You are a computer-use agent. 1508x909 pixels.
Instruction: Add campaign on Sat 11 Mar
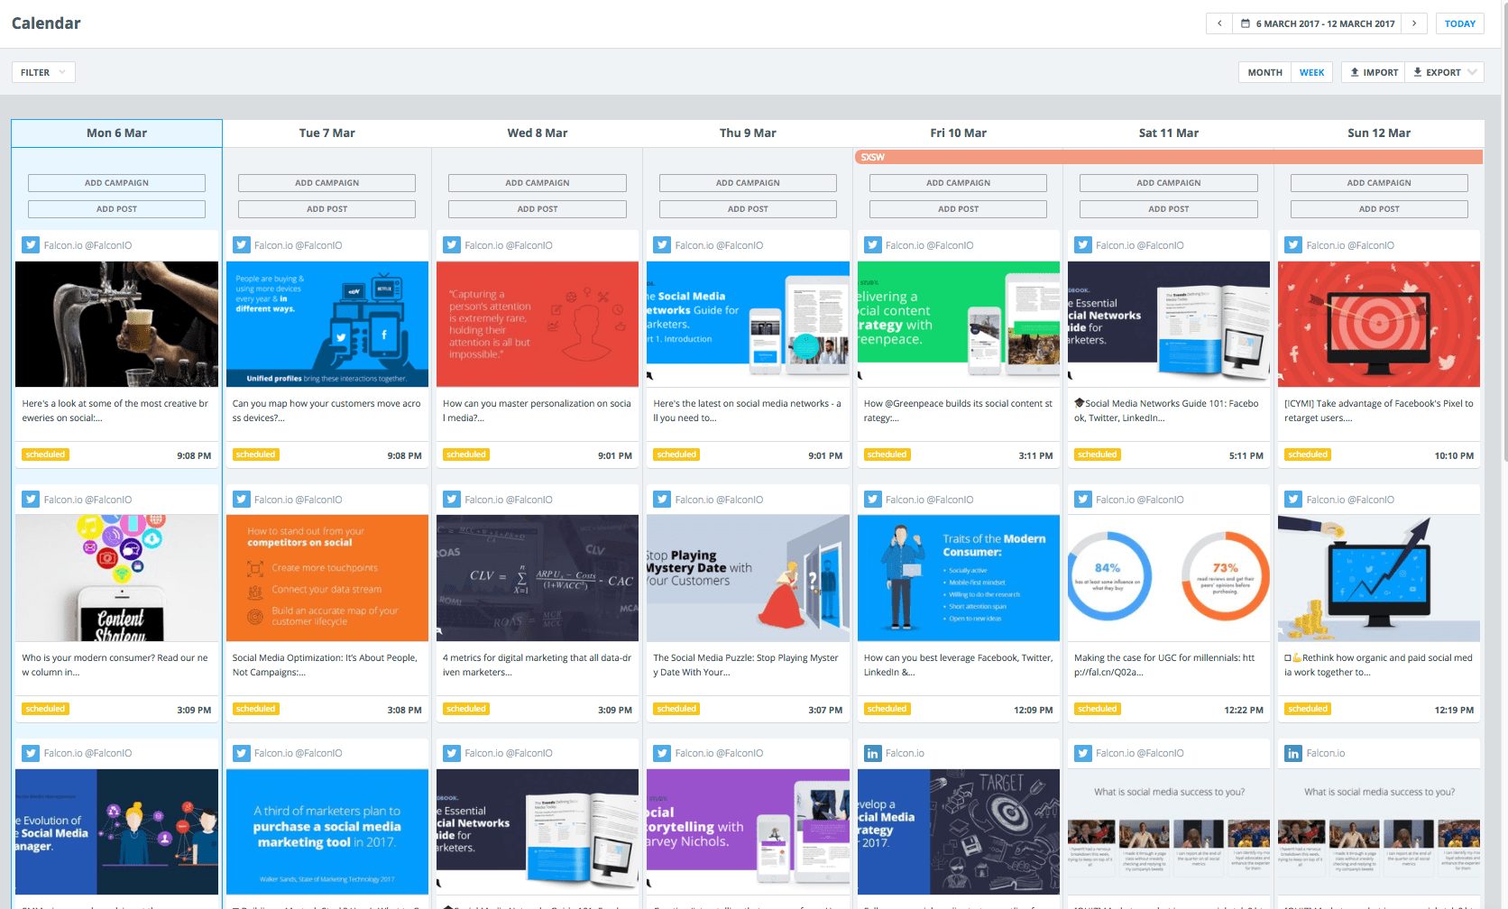tap(1169, 183)
